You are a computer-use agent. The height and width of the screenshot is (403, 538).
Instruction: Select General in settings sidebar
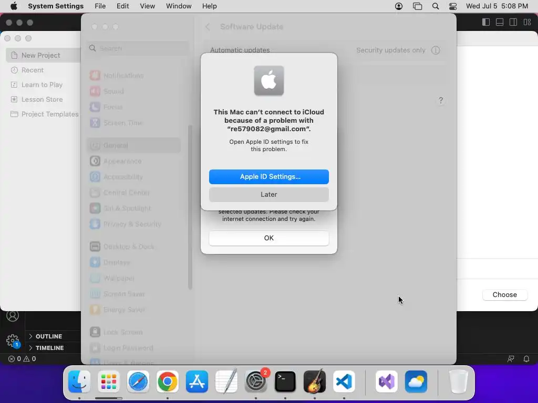pos(133,145)
